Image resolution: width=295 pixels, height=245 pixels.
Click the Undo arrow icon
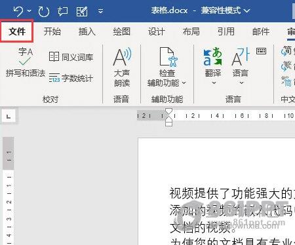[x=18, y=11]
